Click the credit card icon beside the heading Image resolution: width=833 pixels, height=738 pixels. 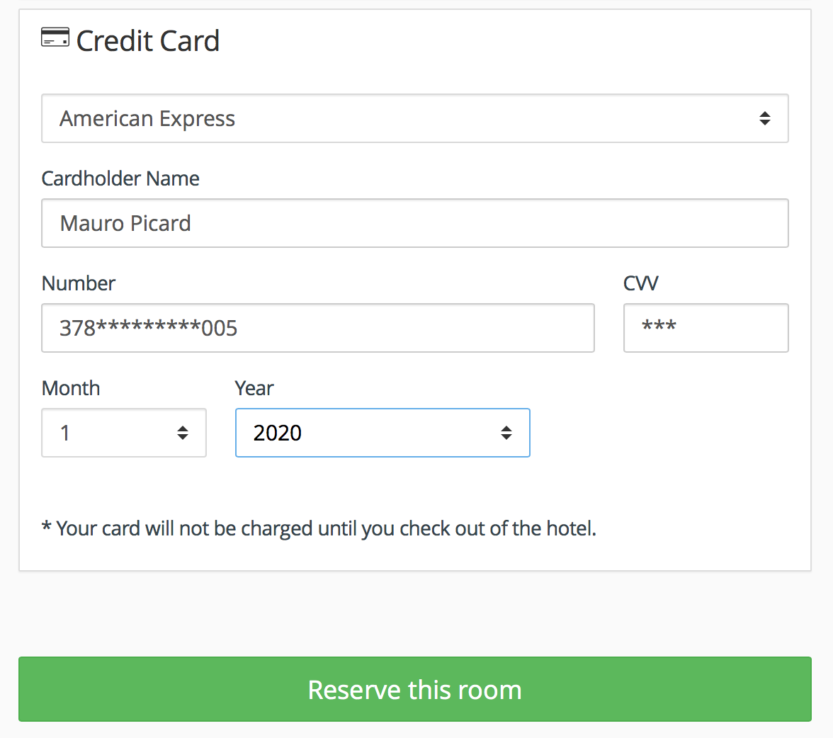(55, 38)
